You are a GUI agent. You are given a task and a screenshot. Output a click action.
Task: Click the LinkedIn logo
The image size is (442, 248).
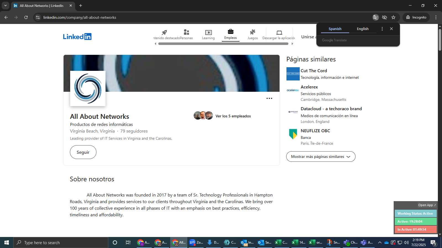click(77, 37)
